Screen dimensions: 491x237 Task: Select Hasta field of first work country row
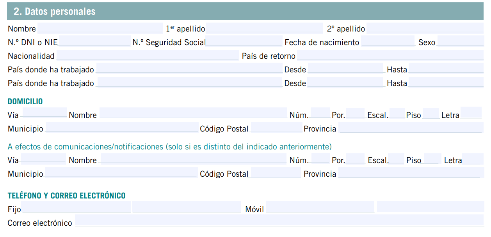pyautogui.click(x=446, y=68)
